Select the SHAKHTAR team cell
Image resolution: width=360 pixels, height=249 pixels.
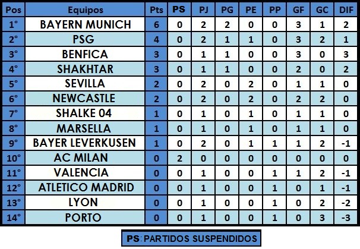pyautogui.click(x=85, y=69)
